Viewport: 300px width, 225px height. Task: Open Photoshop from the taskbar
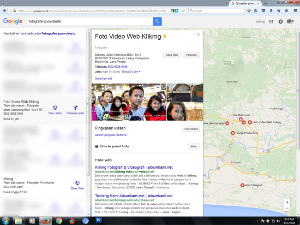click(98, 220)
